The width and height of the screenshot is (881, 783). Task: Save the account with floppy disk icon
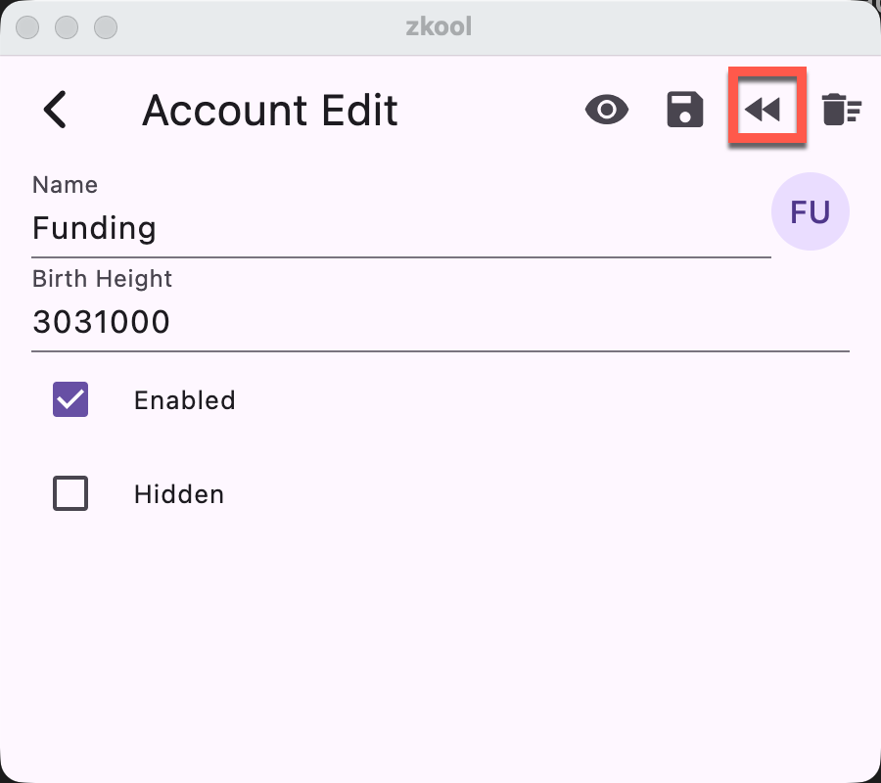coord(685,110)
